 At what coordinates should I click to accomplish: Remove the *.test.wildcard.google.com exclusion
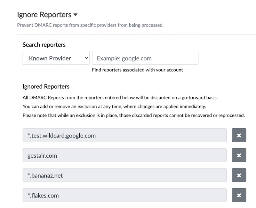pos(239,135)
